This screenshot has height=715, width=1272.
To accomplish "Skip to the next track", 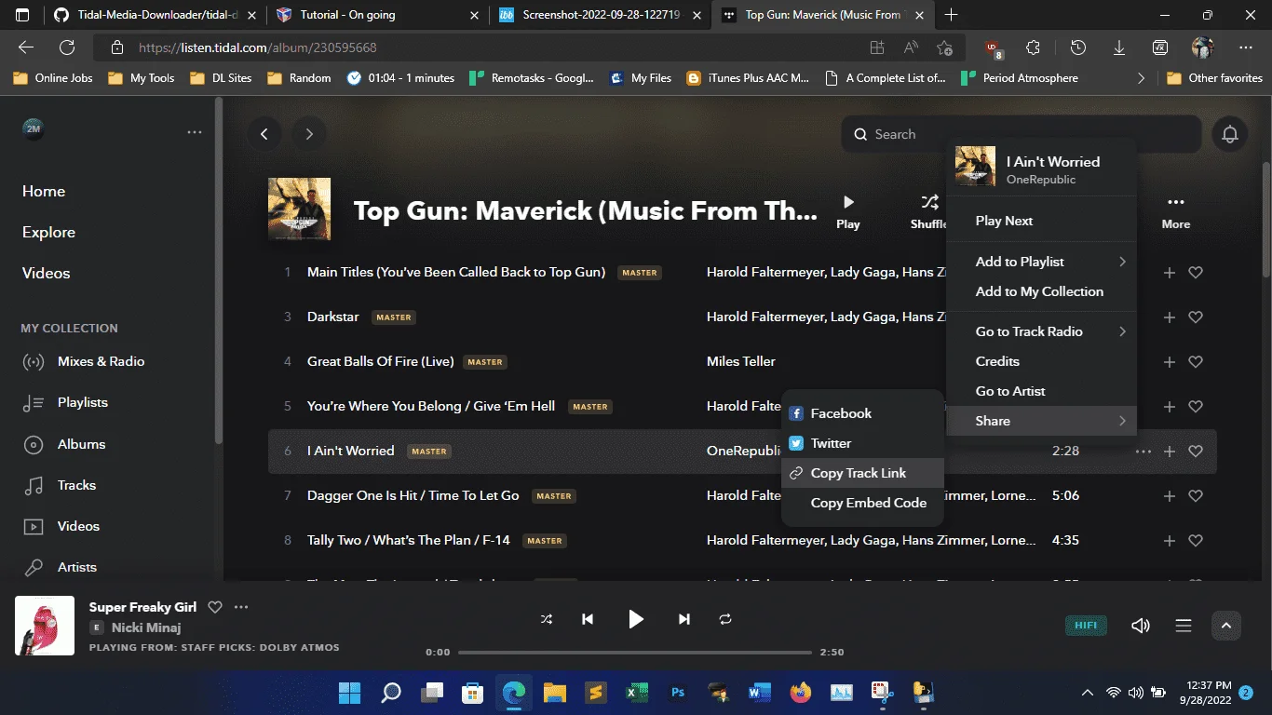I will tap(684, 619).
